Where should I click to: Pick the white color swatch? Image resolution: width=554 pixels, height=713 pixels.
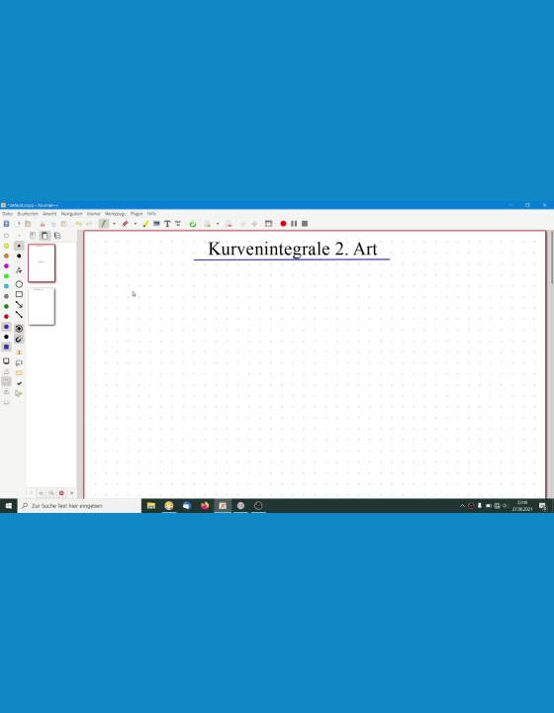pyautogui.click(x=6, y=236)
